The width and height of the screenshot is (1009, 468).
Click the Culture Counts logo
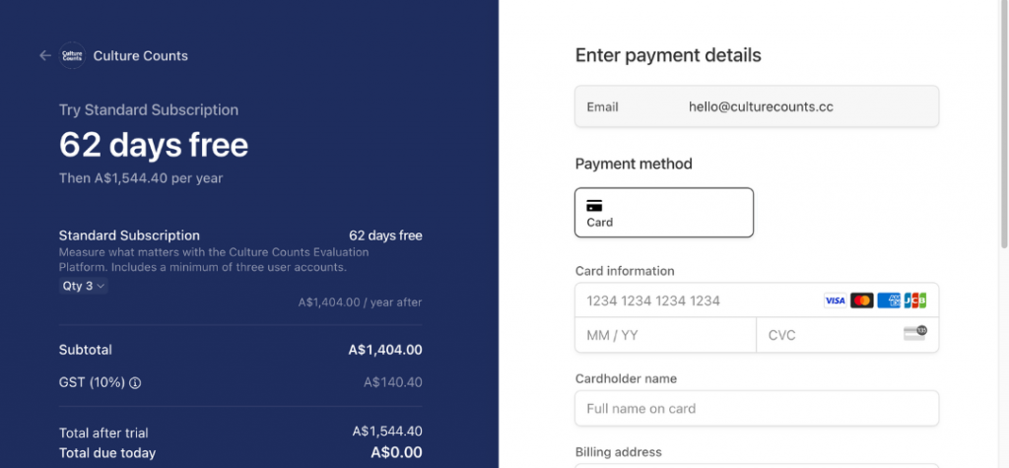72,55
